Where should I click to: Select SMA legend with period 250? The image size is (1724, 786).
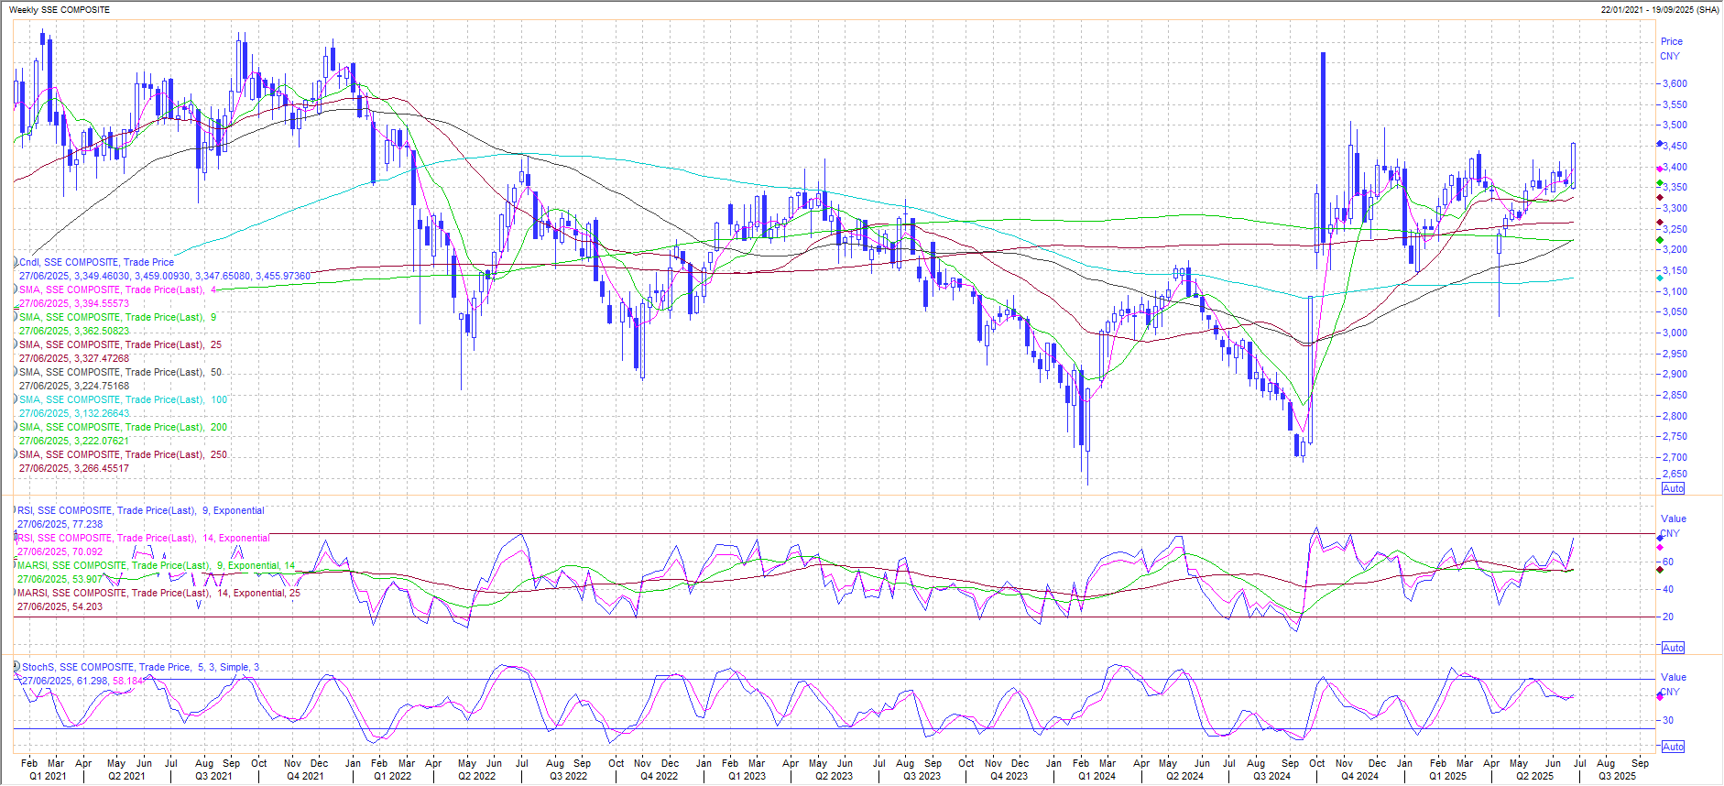123,454
